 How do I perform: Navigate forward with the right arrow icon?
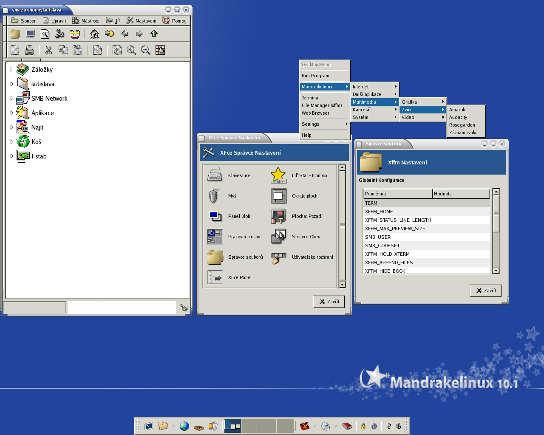click(139, 34)
